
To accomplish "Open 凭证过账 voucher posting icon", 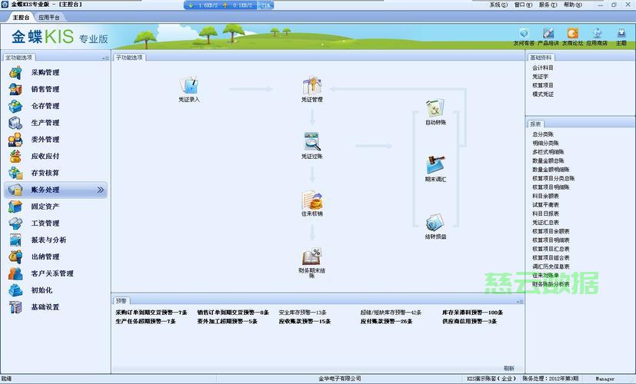I will (312, 142).
